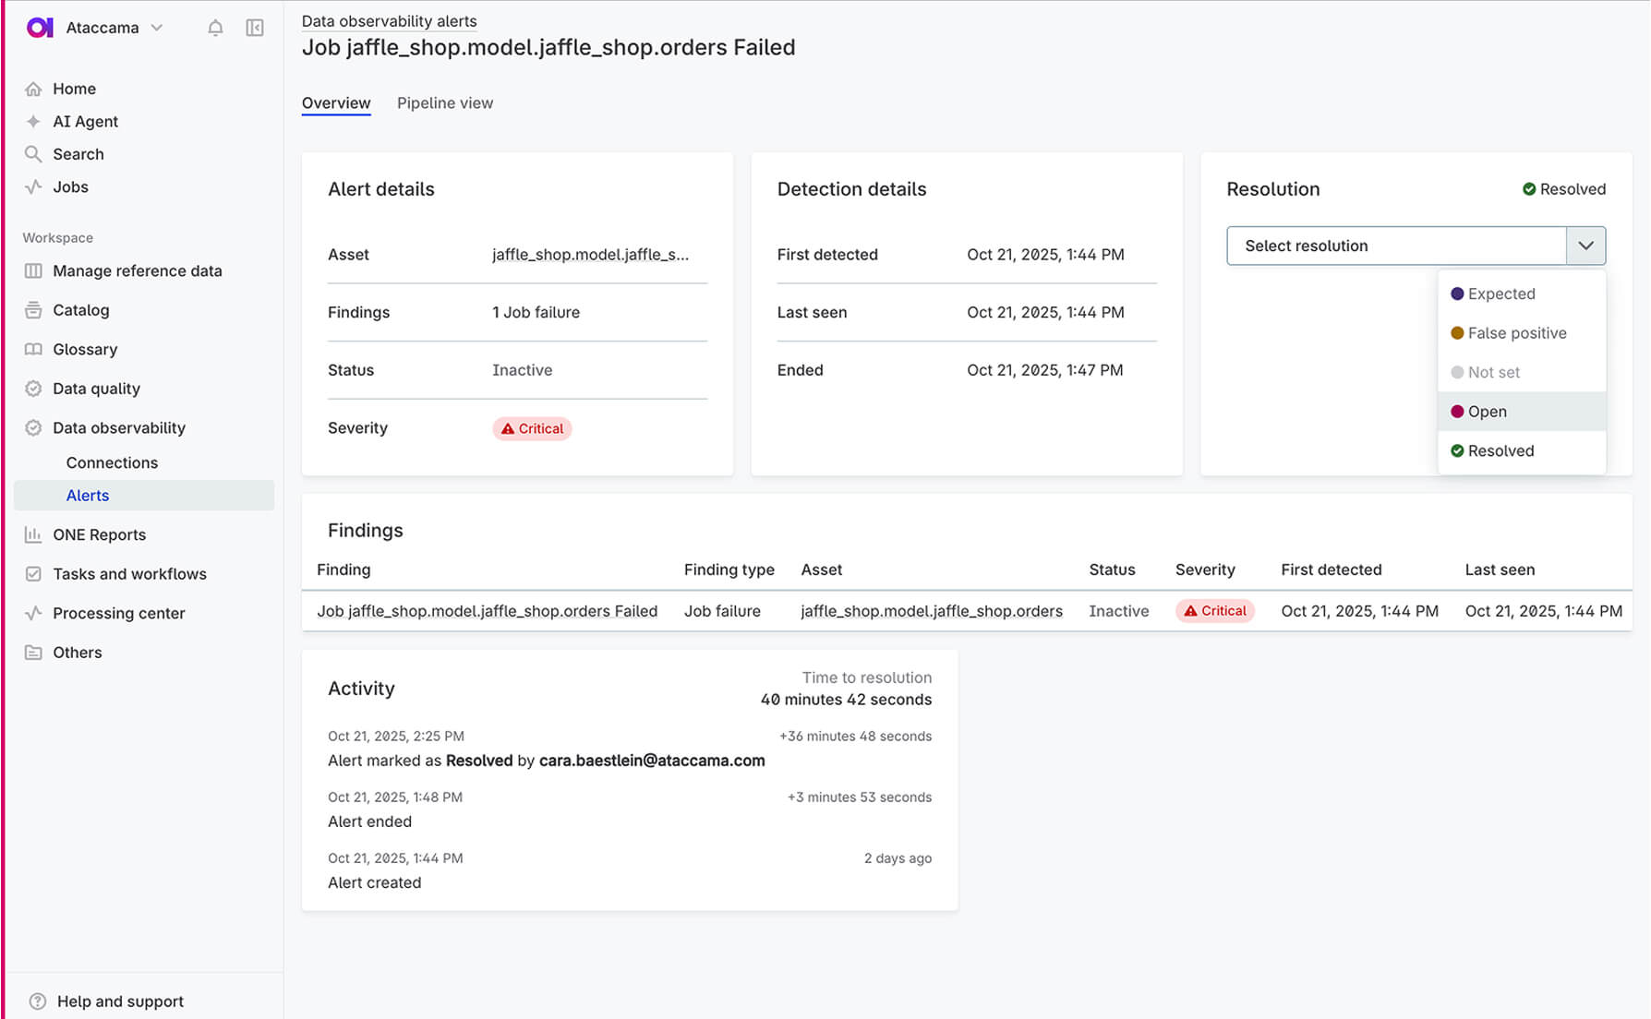Collapse the sidebar with panel icon
Screen dimensions: 1651x1019
coord(255,28)
